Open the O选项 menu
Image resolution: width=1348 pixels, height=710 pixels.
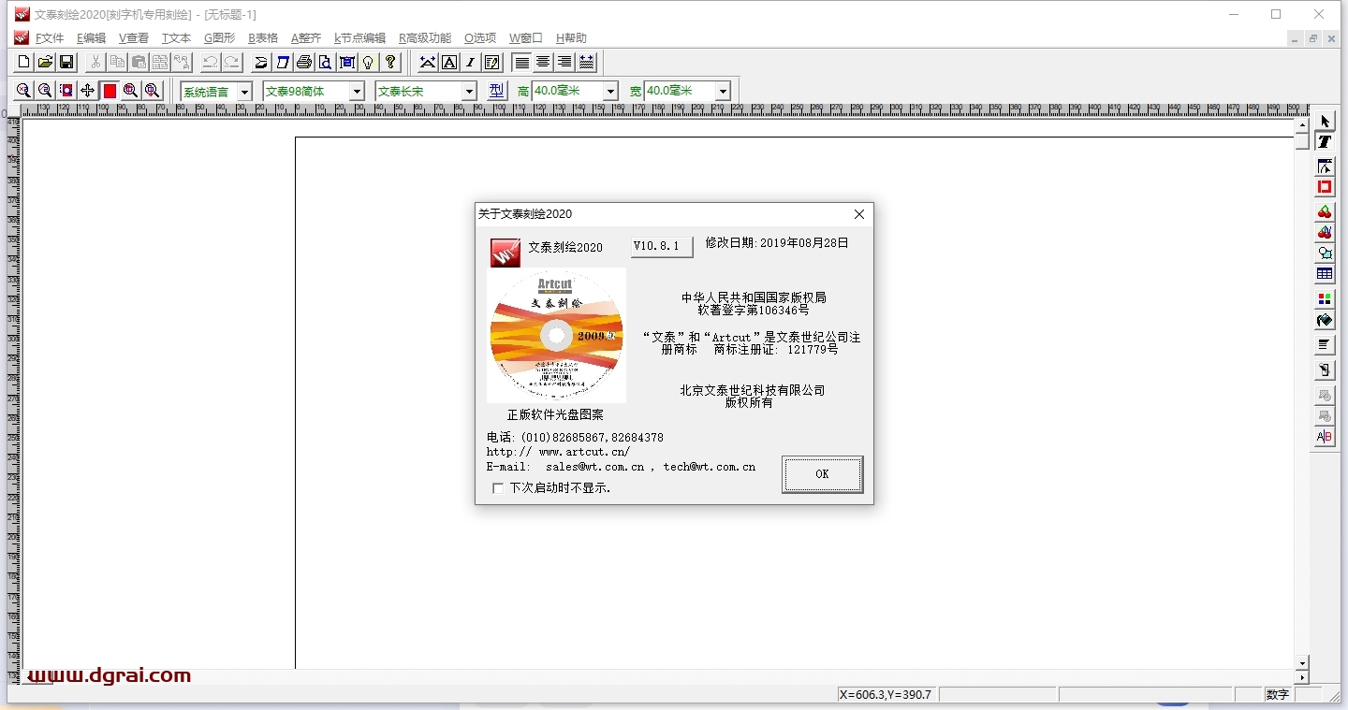tap(480, 38)
